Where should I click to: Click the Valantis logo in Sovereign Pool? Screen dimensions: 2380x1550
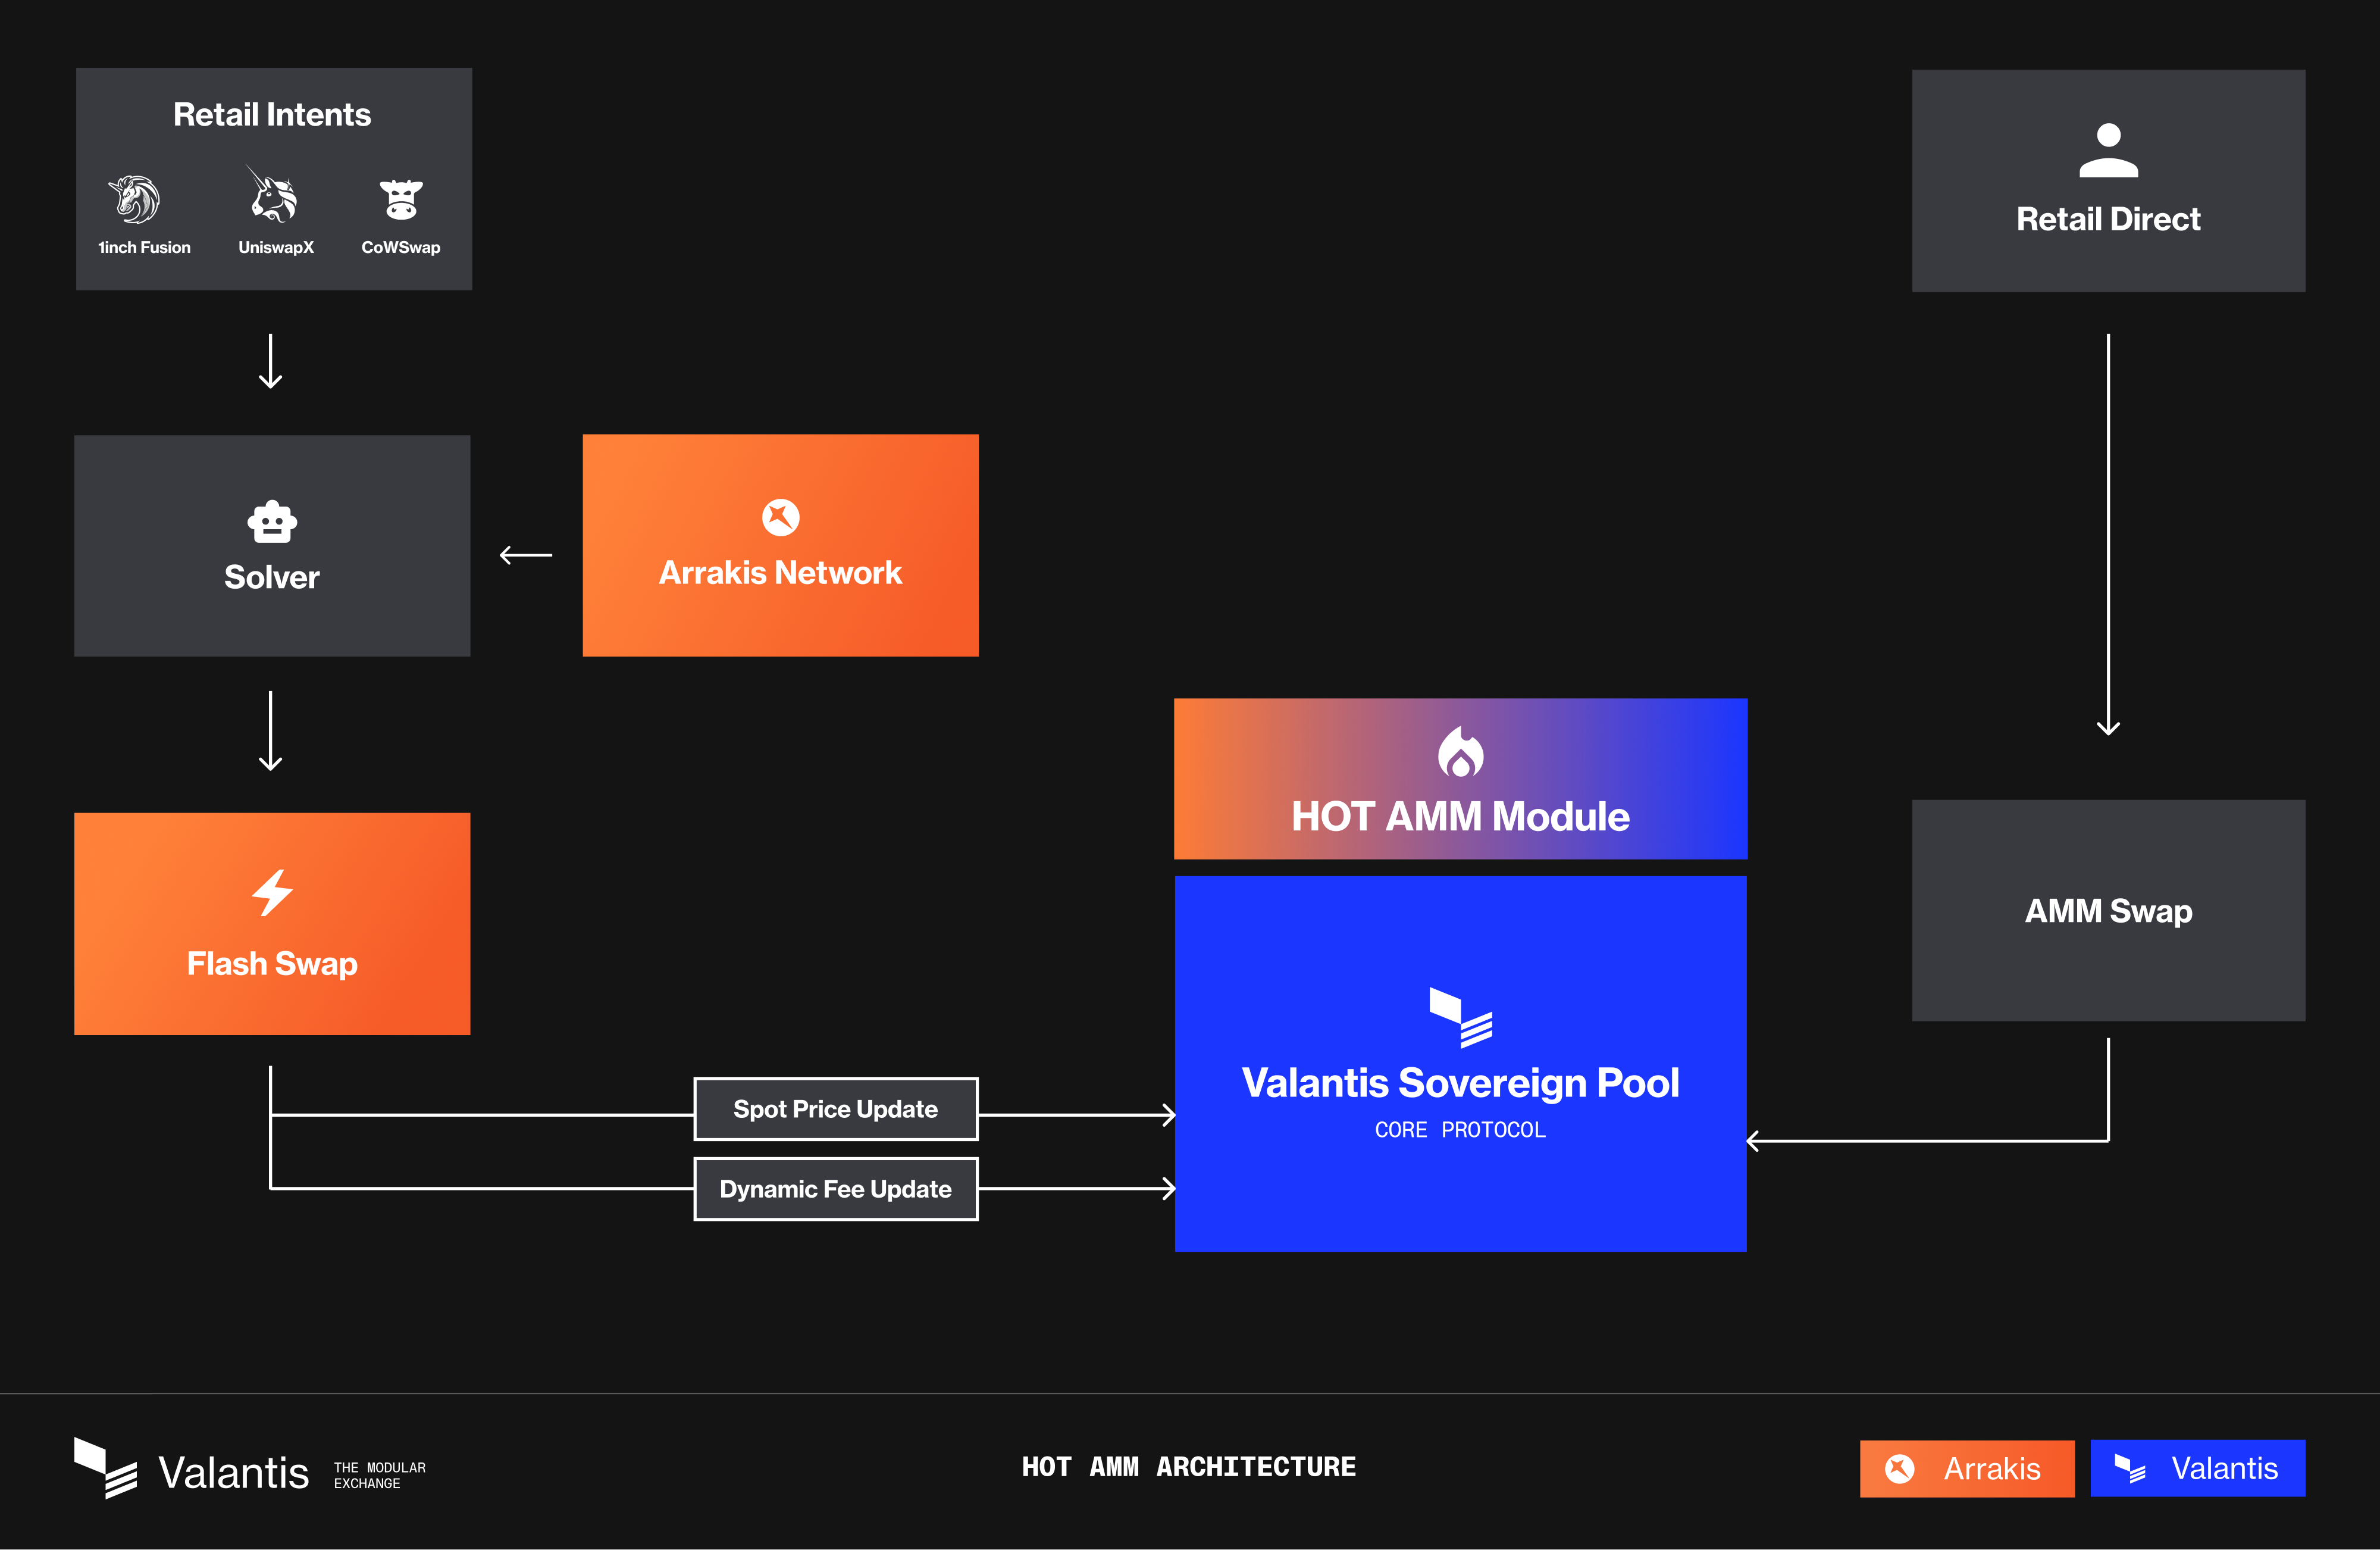(1460, 1017)
